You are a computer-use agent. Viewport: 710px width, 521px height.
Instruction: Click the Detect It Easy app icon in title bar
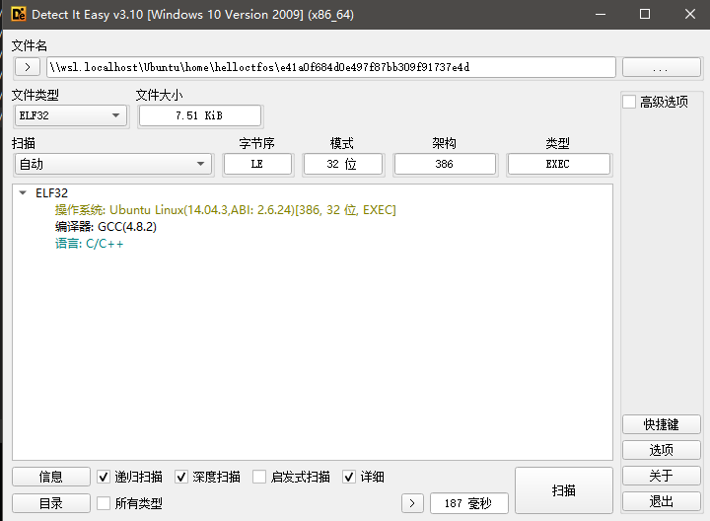(19, 14)
